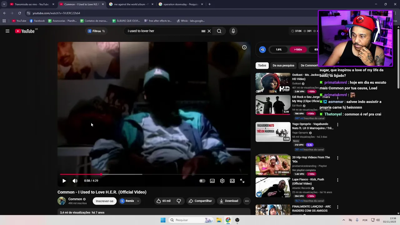Open the player settings gear
The image size is (400, 225).
[x=222, y=181]
